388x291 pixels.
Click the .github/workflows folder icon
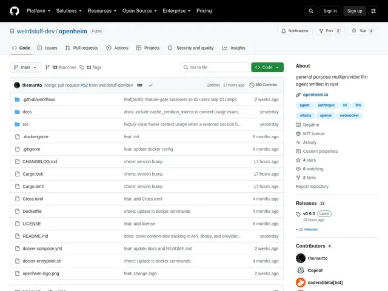coord(17,99)
